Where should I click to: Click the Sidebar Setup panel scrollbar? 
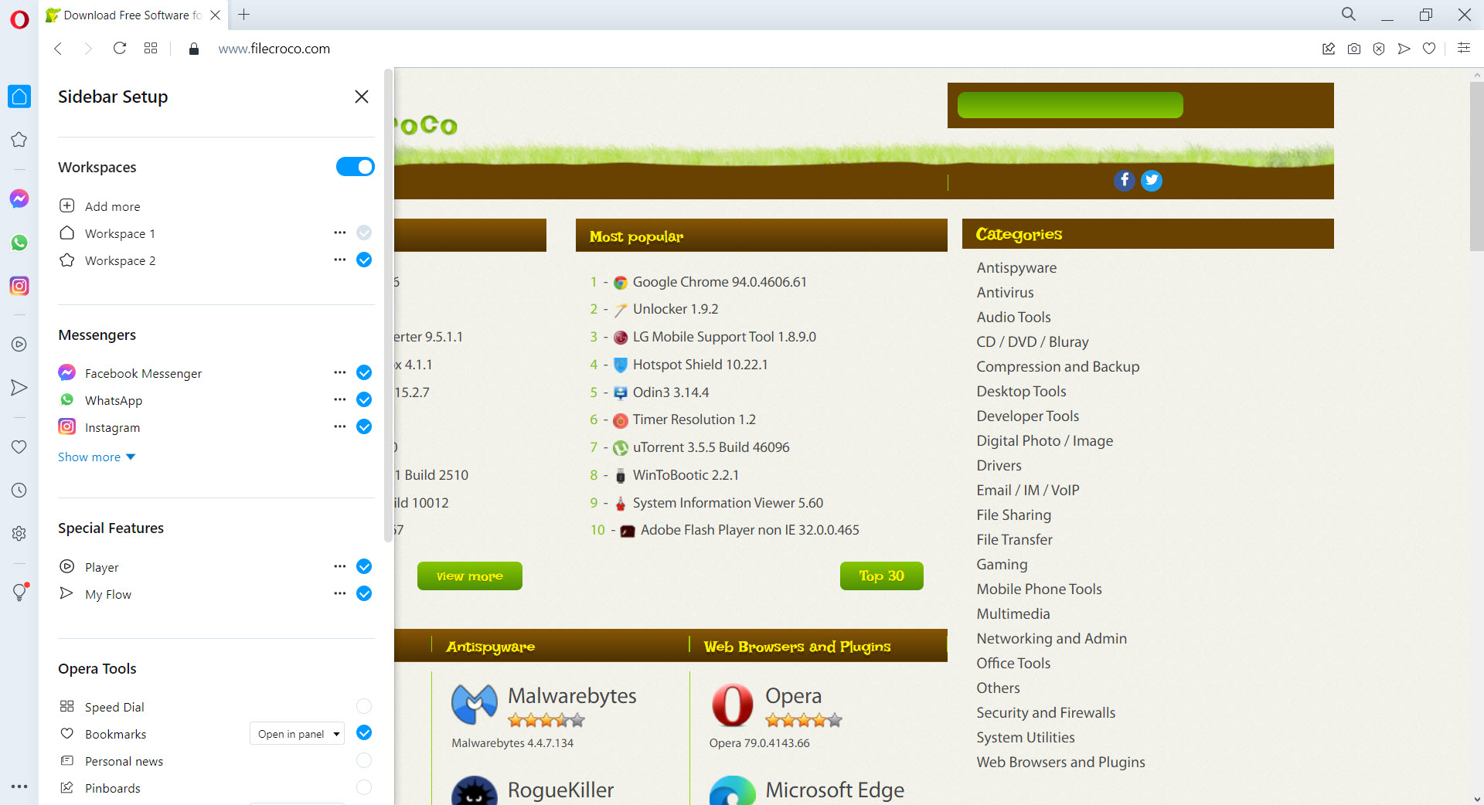click(x=388, y=306)
